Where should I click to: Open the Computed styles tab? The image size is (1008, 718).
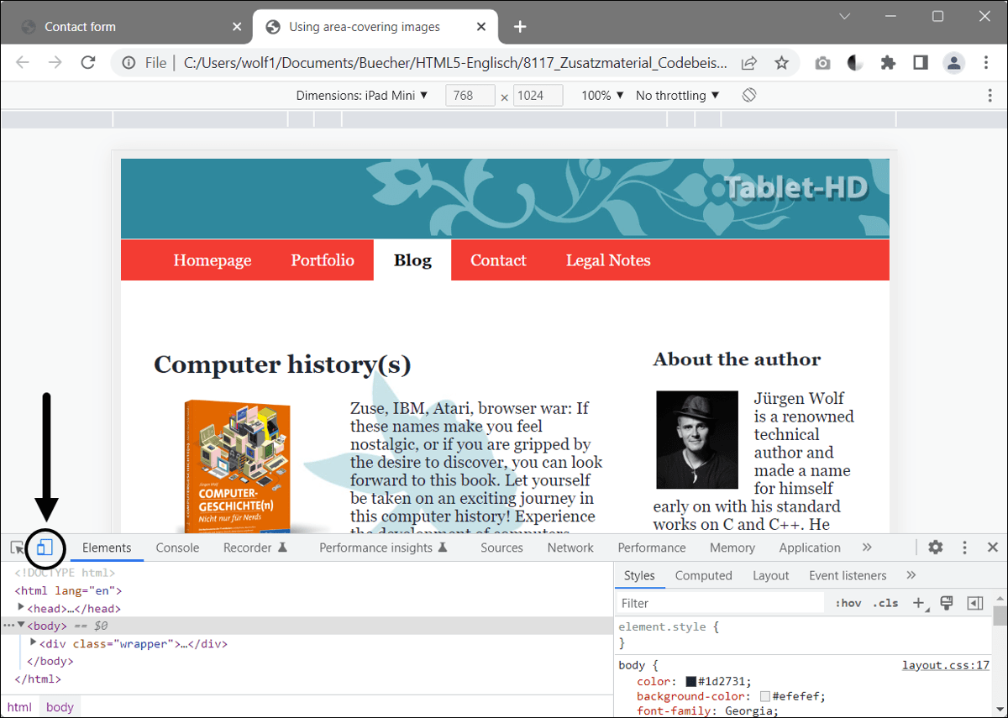[704, 575]
